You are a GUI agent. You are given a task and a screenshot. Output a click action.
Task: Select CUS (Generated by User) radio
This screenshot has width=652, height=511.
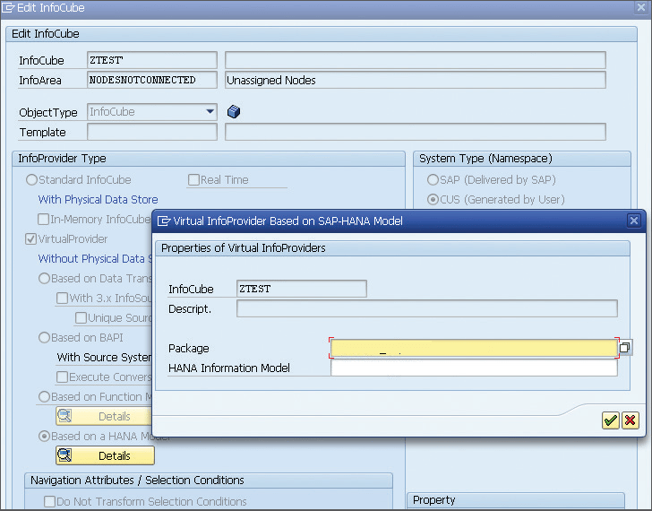click(433, 200)
